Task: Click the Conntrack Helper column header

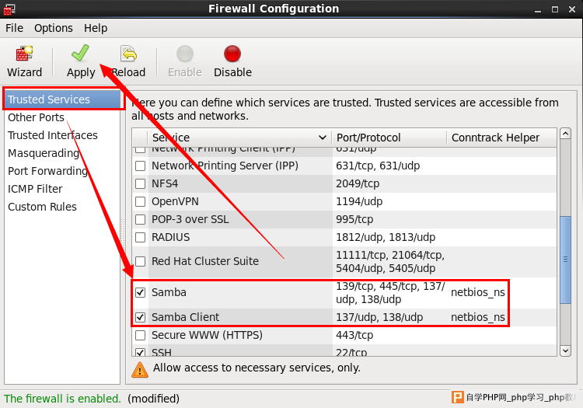Action: [x=501, y=138]
